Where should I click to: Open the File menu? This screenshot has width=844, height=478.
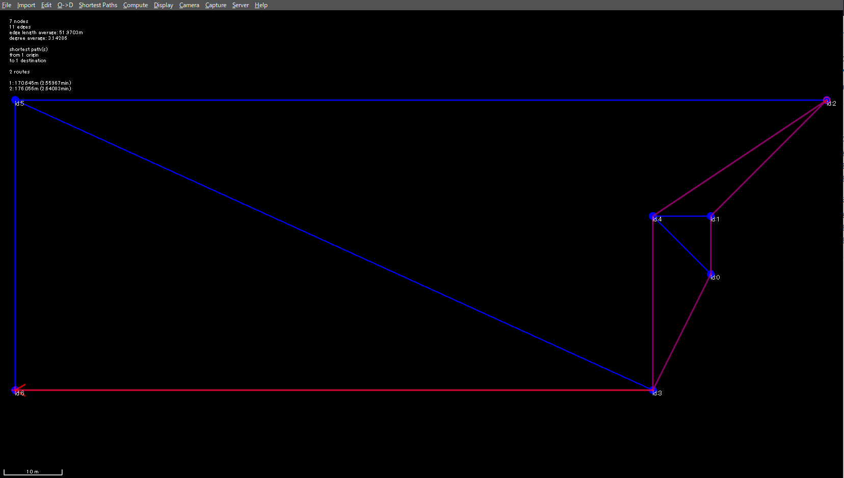coord(7,5)
